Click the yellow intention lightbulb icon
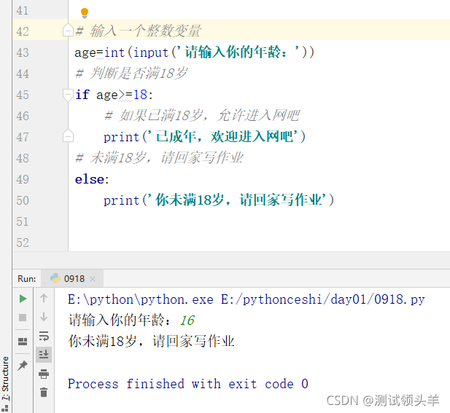 [x=85, y=13]
